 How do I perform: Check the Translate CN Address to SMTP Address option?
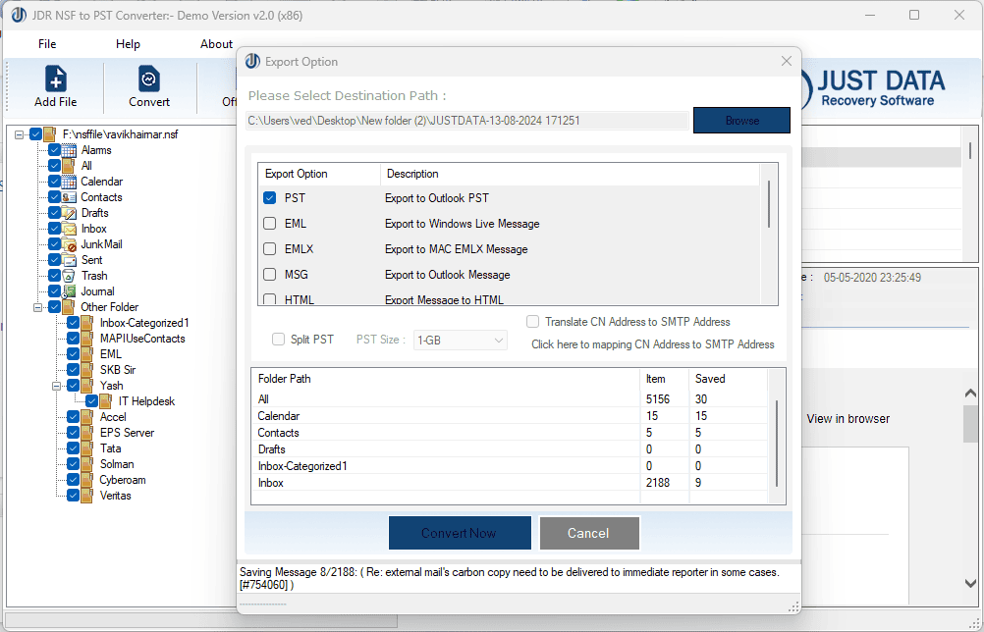coord(531,321)
